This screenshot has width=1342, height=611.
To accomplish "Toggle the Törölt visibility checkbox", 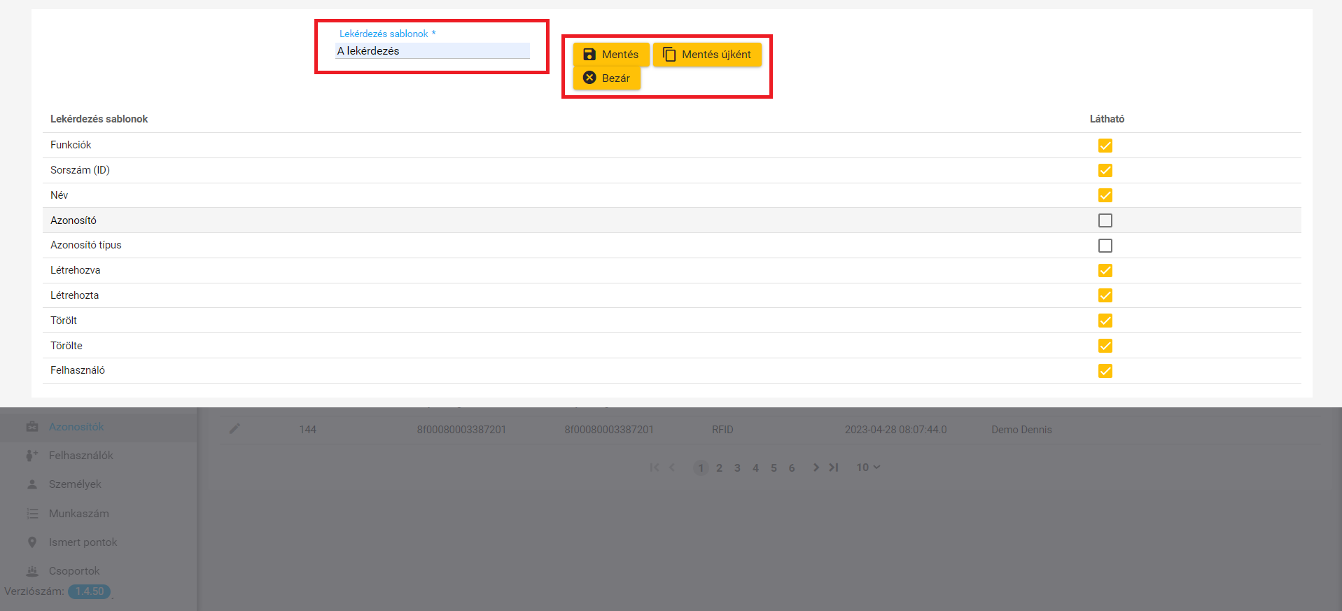I will pyautogui.click(x=1105, y=321).
